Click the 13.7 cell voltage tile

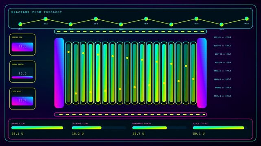[22, 101]
